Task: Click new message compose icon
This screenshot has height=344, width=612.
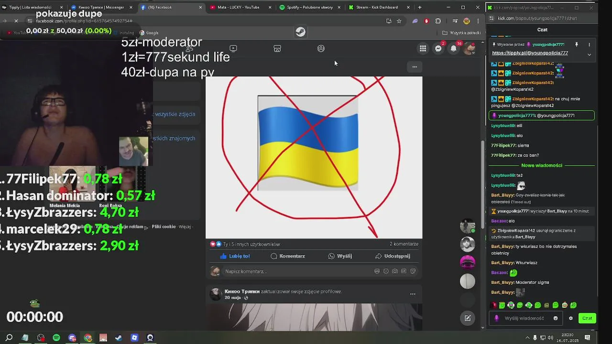Action: coord(468,318)
